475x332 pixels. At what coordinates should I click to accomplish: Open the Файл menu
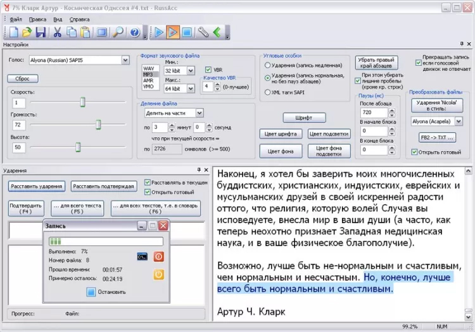(x=15, y=19)
